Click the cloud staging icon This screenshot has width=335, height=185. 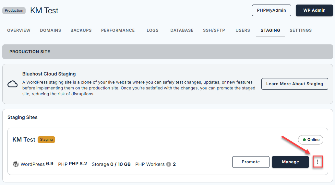point(13,84)
